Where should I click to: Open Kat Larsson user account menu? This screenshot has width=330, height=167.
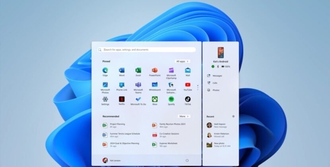(112, 161)
